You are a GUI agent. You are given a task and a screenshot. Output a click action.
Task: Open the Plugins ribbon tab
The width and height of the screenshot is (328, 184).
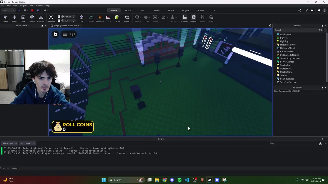click(x=186, y=10)
